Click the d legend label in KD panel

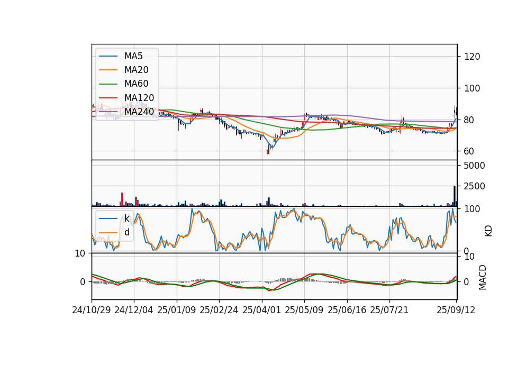[127, 232]
